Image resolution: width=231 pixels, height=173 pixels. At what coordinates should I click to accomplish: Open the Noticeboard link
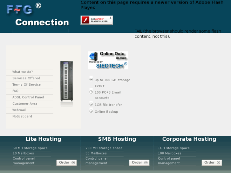coord(22,116)
